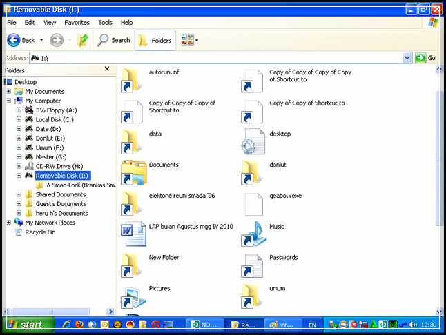Select the Pictures shortcut icon
Viewport: 446px width, 335px height.
[x=133, y=298]
